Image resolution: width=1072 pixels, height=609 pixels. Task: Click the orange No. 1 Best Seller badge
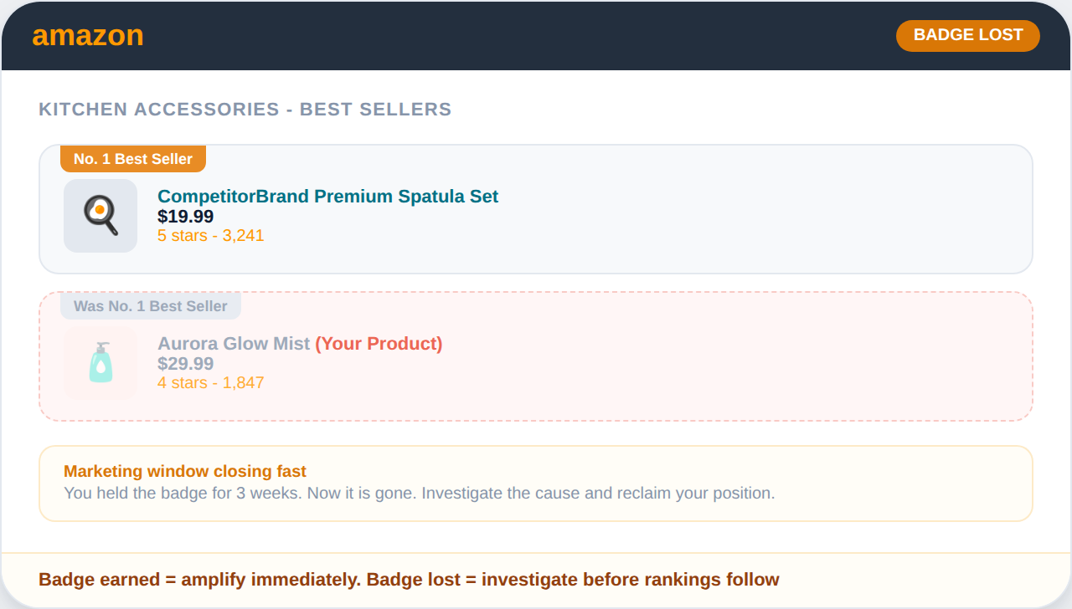click(132, 159)
